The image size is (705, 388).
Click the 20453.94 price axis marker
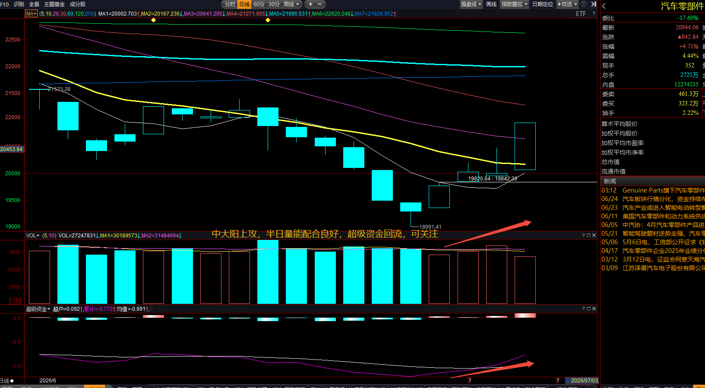point(12,149)
